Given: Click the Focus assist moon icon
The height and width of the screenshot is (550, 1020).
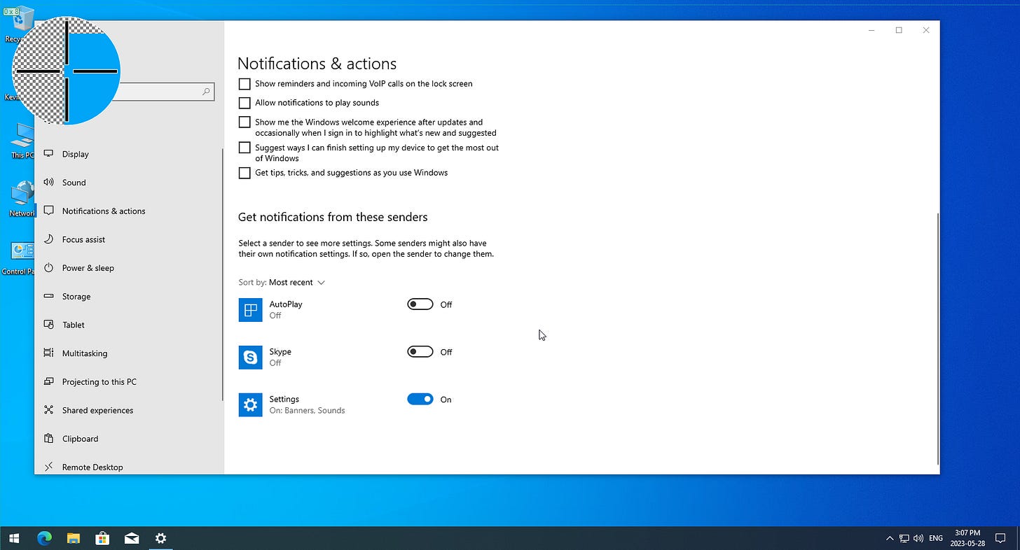Looking at the screenshot, I should pyautogui.click(x=48, y=239).
